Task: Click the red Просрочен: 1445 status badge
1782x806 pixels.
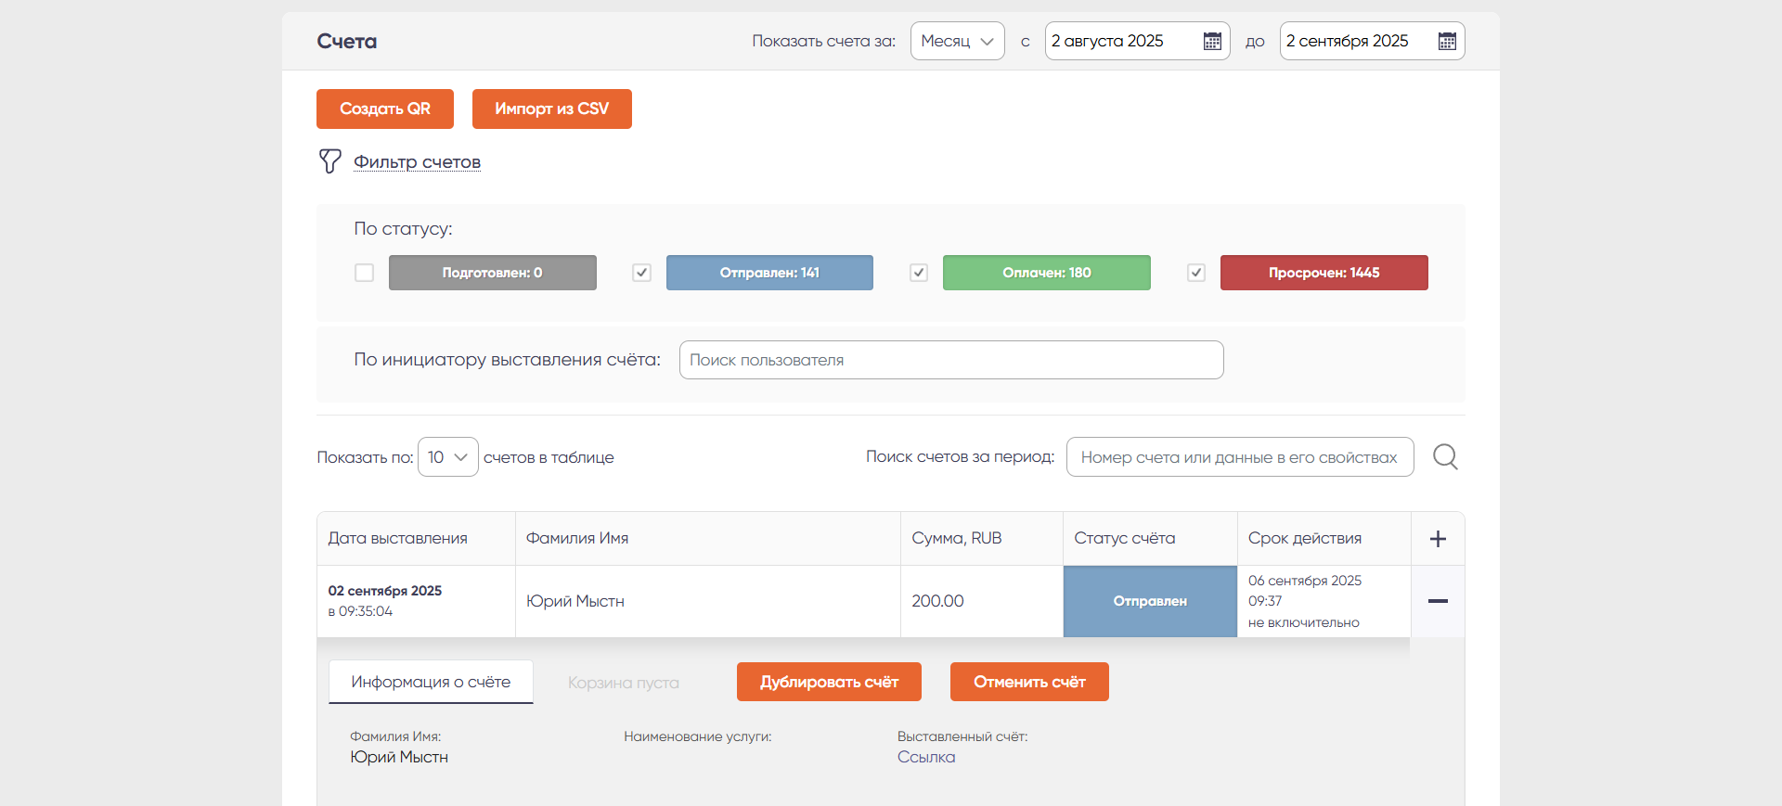Action: tap(1324, 273)
